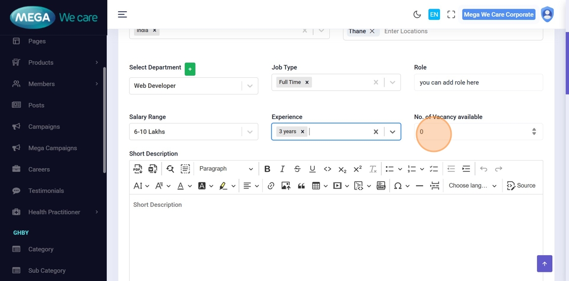Expand the Salary Range dropdown
The height and width of the screenshot is (281, 569).
pos(249,132)
